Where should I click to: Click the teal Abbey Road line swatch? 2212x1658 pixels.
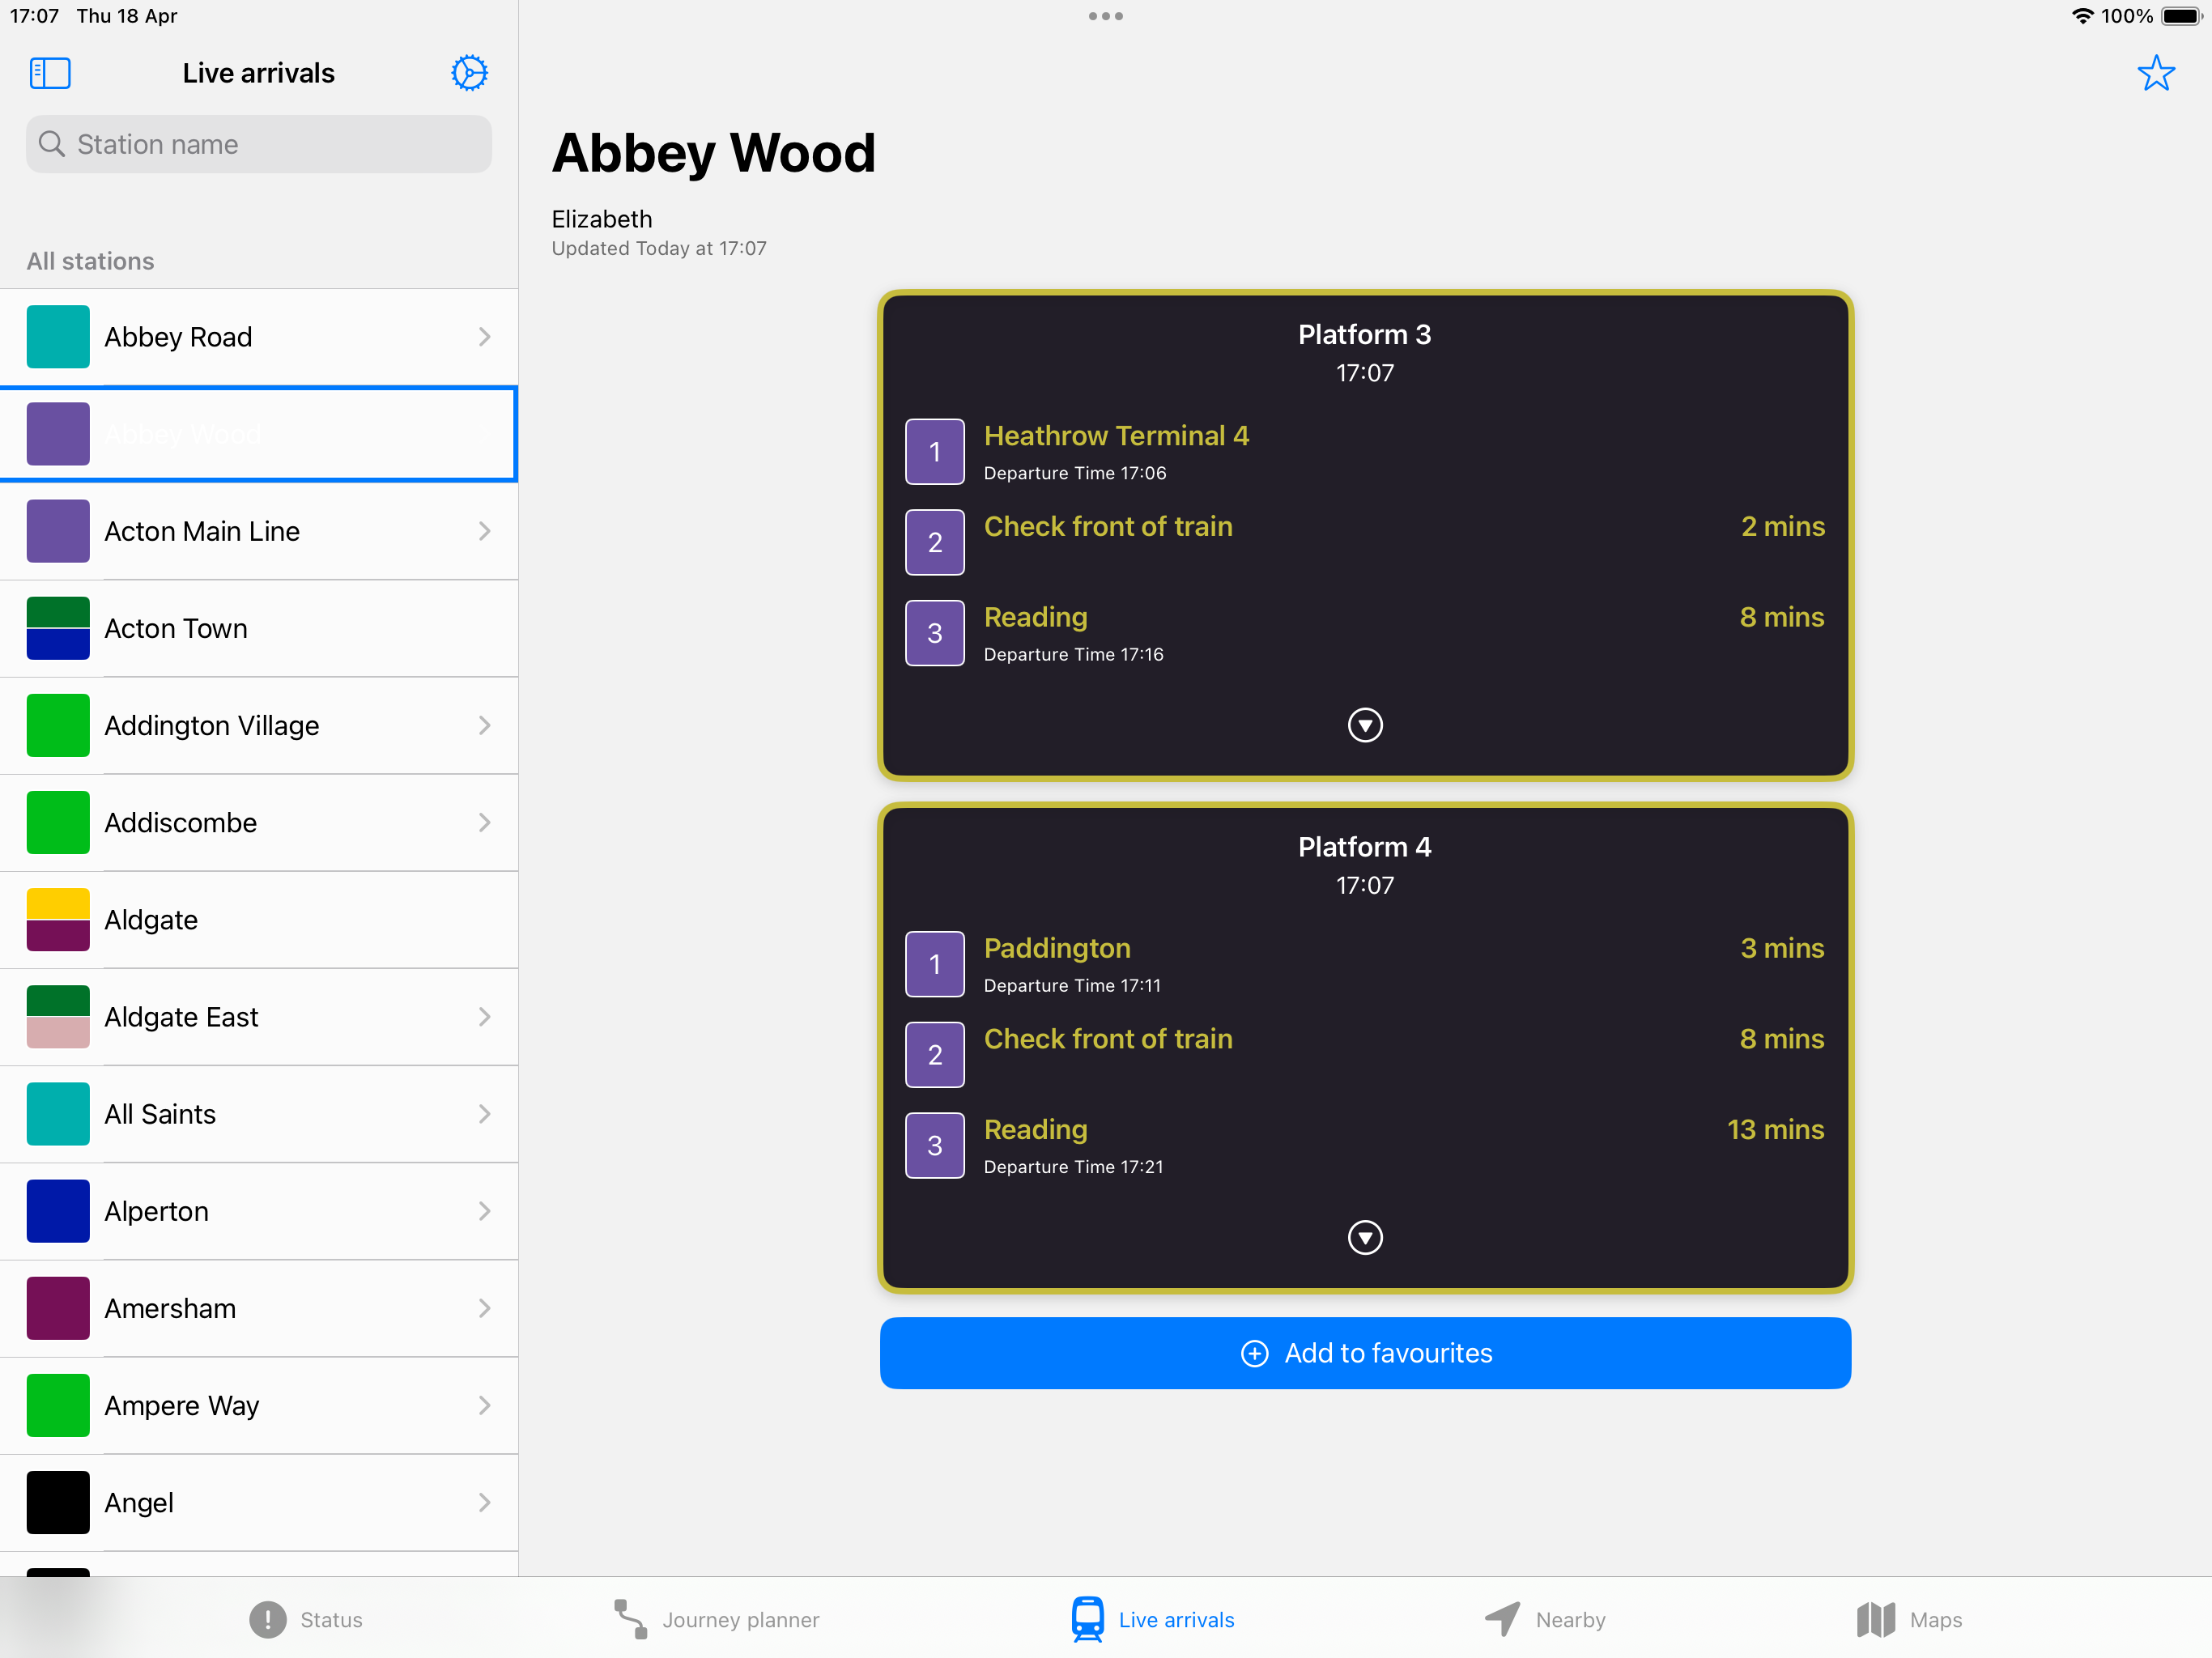pyautogui.click(x=58, y=337)
